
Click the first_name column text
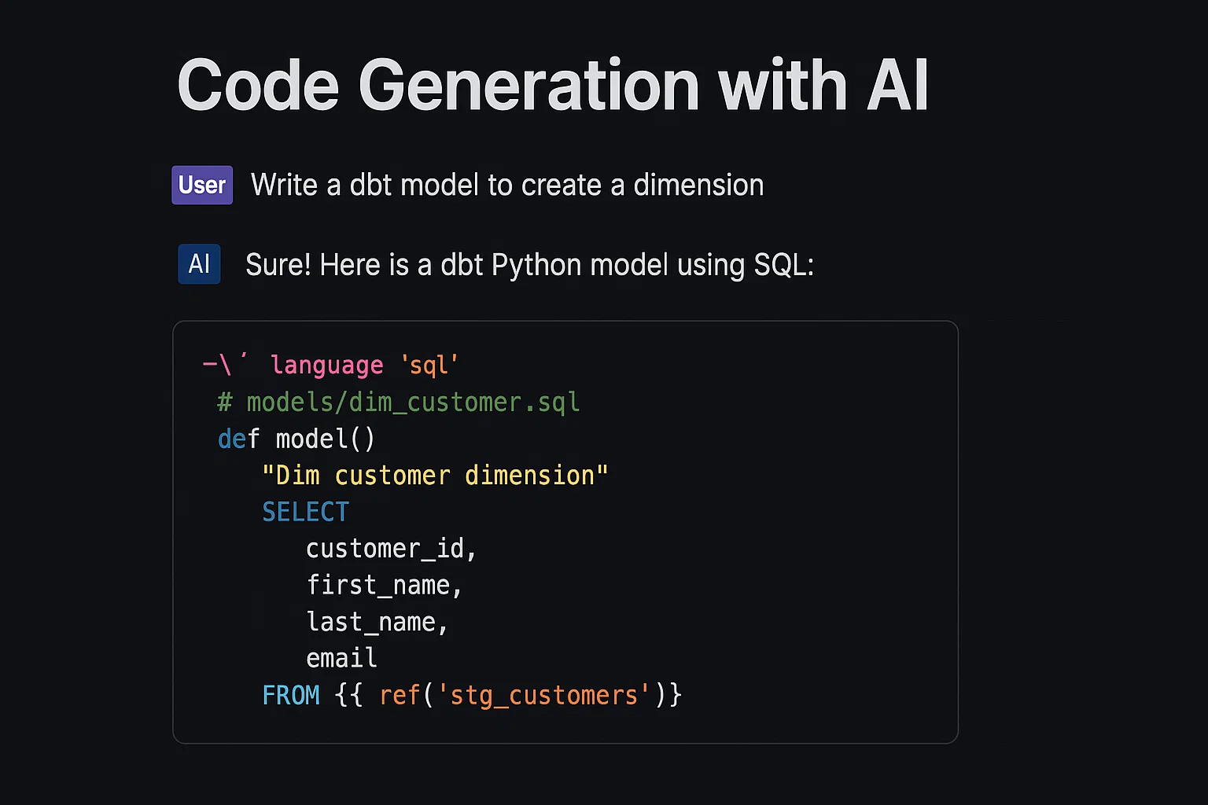pos(384,585)
